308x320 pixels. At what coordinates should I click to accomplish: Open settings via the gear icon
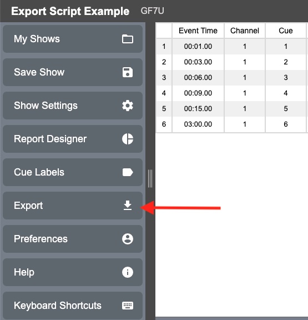coord(128,106)
